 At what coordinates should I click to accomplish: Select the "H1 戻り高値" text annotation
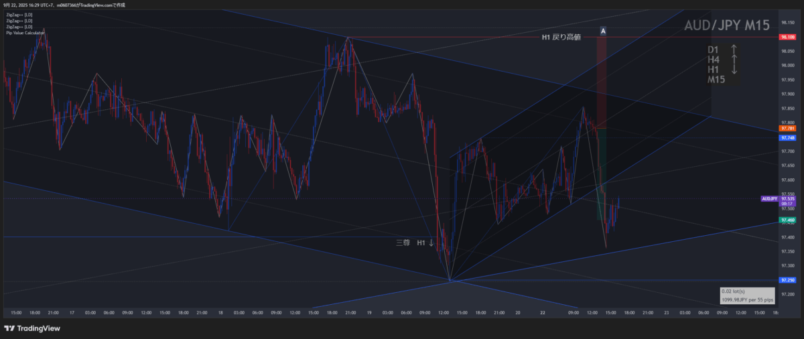tap(561, 38)
